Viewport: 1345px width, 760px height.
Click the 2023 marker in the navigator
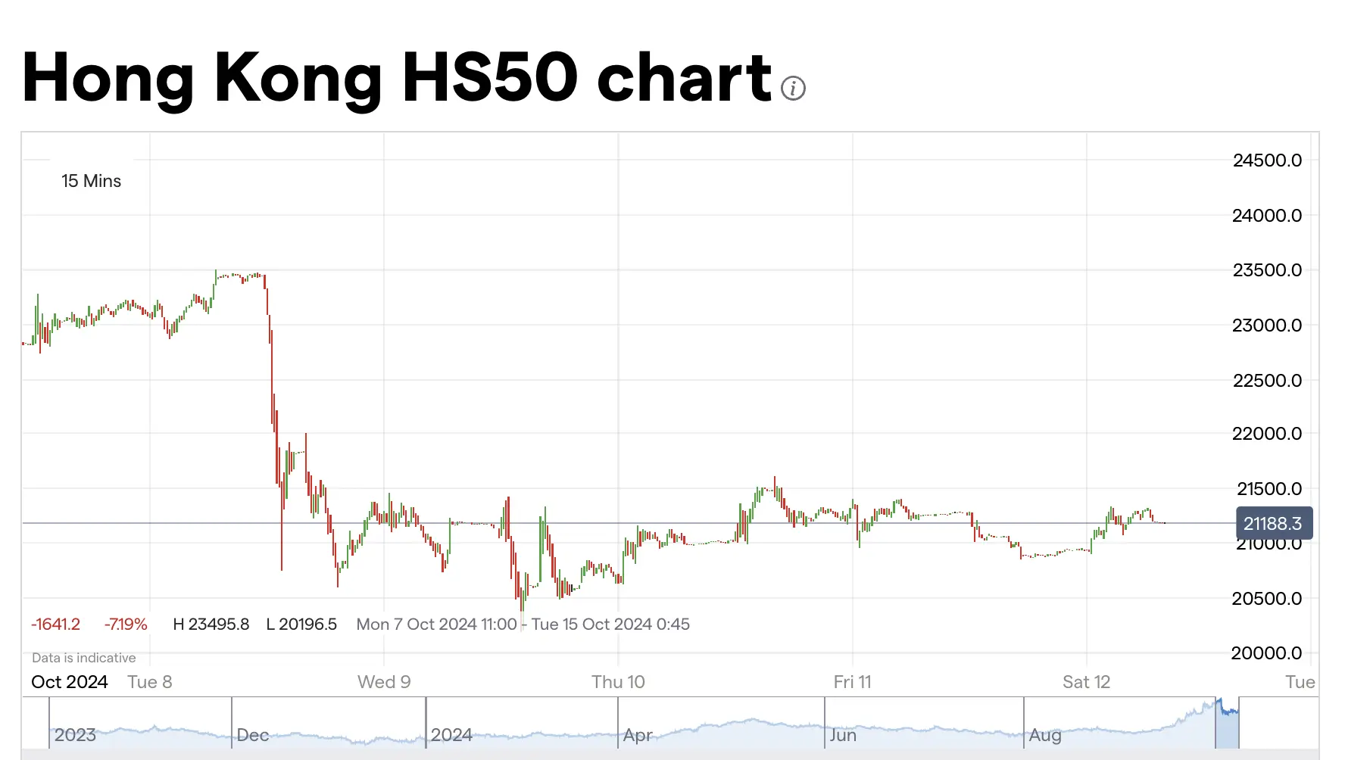coord(75,735)
